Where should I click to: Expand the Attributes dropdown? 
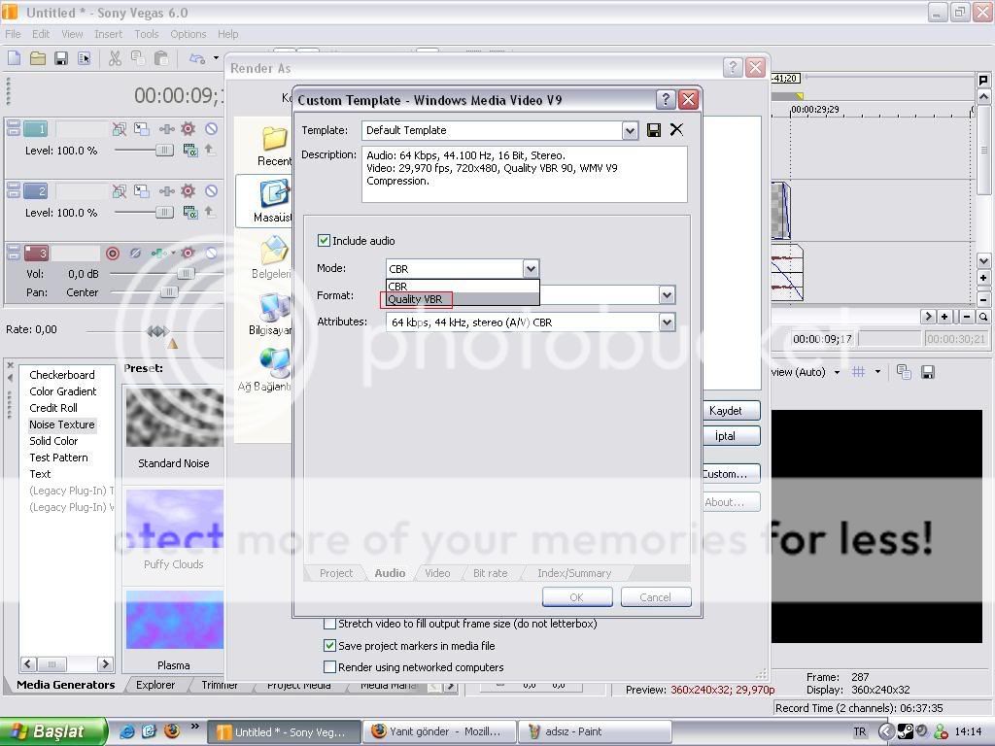667,322
